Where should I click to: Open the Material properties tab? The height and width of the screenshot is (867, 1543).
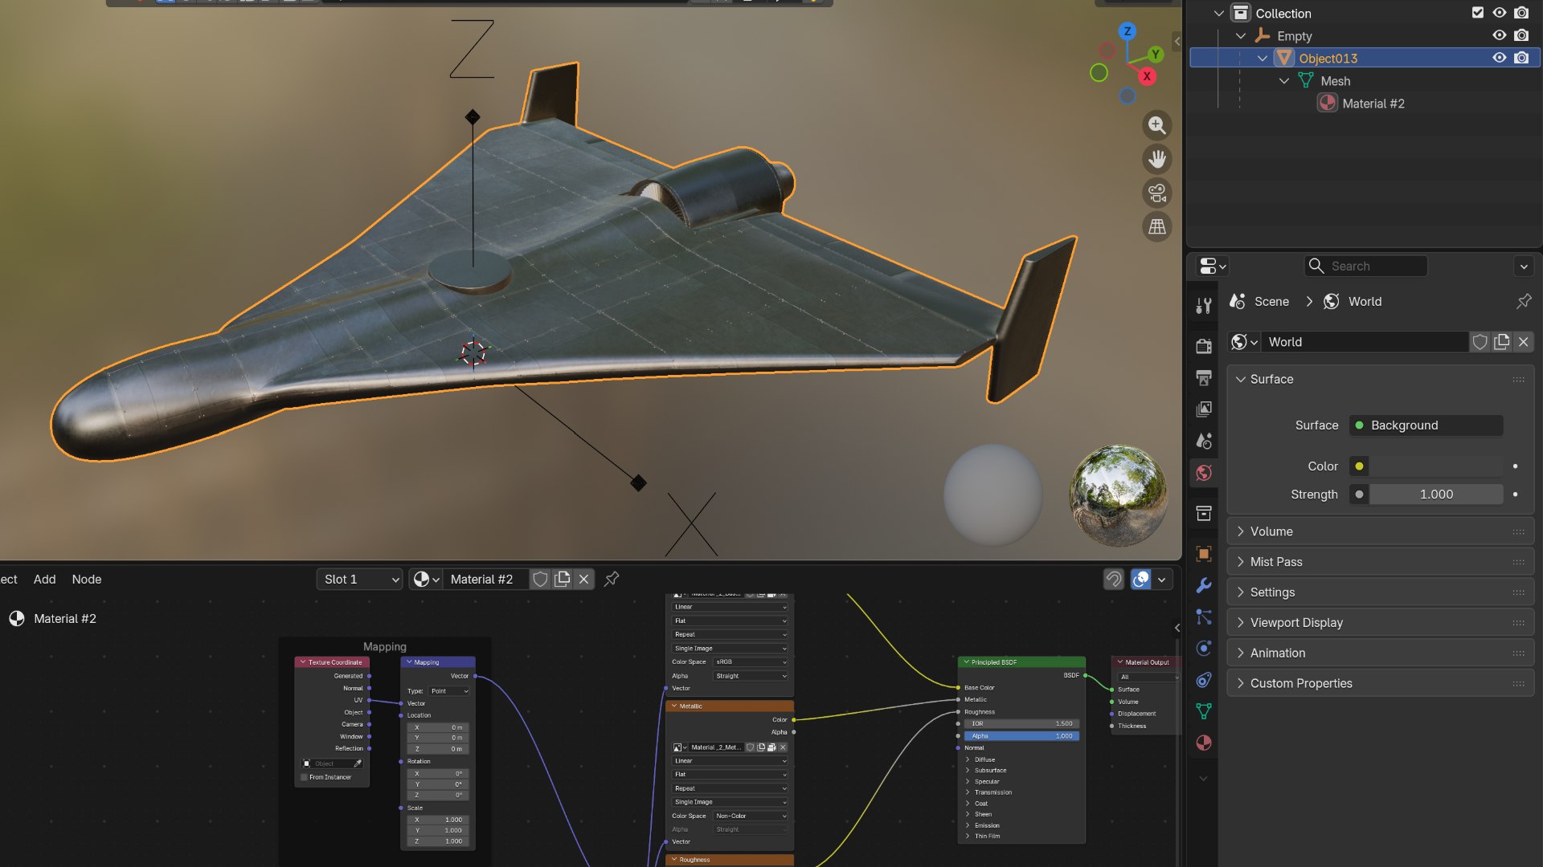click(x=1204, y=743)
